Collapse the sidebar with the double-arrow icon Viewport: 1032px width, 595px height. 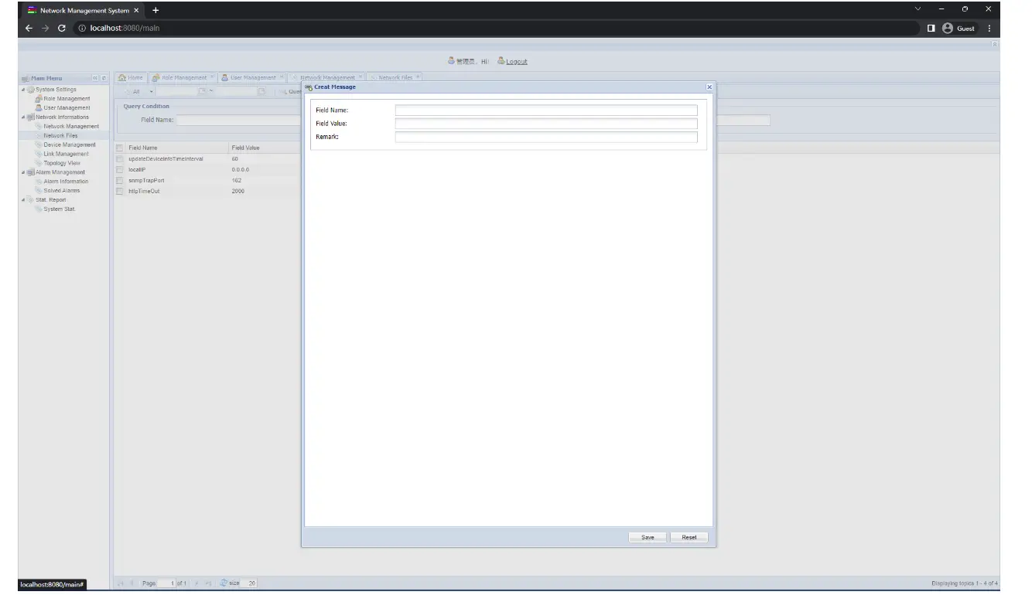click(x=96, y=78)
